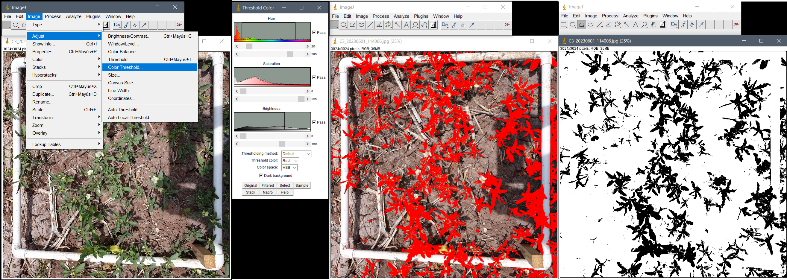
Task: Select the Angle tool in the middle ImageJ toolbar
Action: (379, 25)
